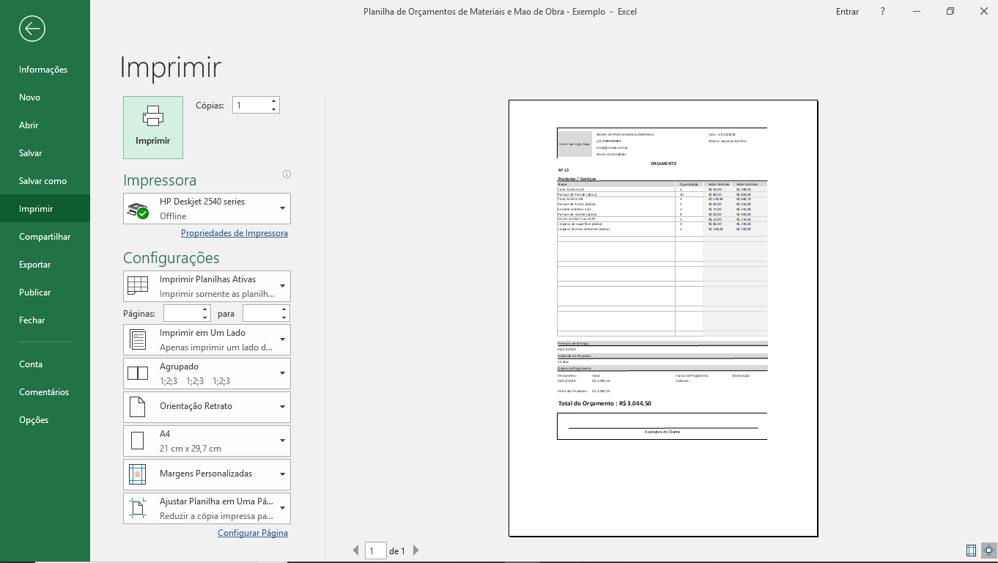Click the Cópias number field
Viewport: 998px width, 563px height.
(251, 106)
